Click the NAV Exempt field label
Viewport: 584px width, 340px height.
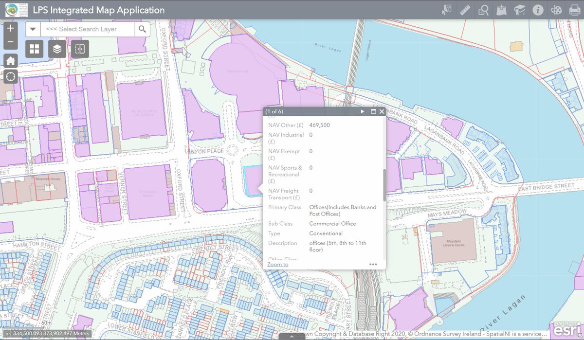click(284, 155)
